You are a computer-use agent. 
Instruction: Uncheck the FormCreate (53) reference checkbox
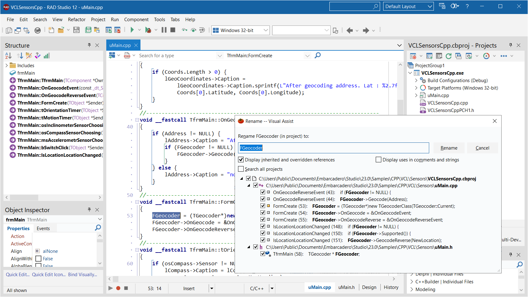click(263, 206)
